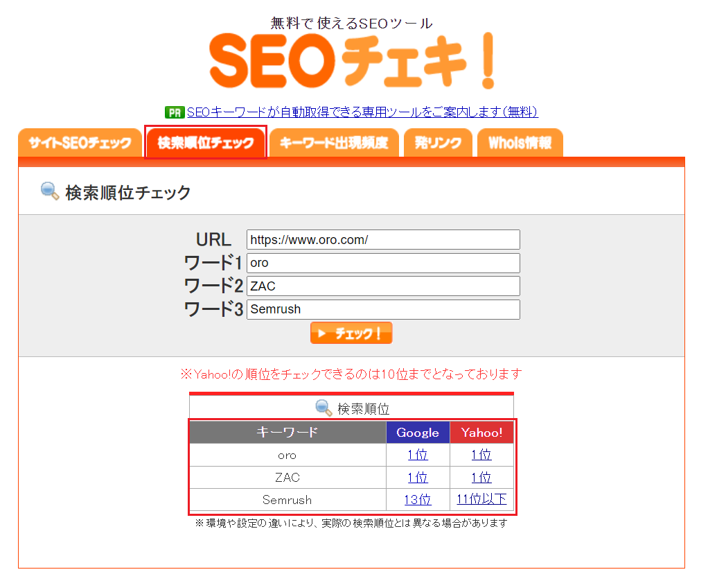Open the Whois情報 tab
Screen dimensions: 708x581
coord(520,143)
